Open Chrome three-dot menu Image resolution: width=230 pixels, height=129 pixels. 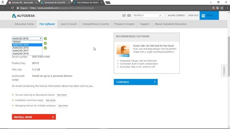(227, 8)
